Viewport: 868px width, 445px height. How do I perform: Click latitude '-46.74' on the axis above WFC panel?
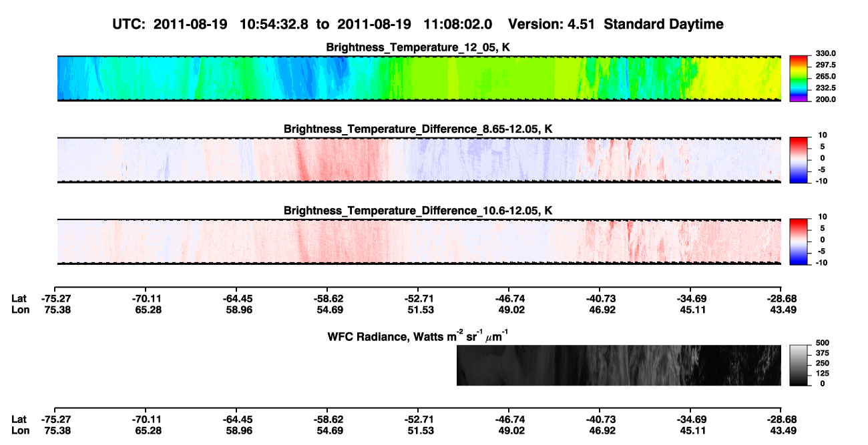tap(509, 298)
